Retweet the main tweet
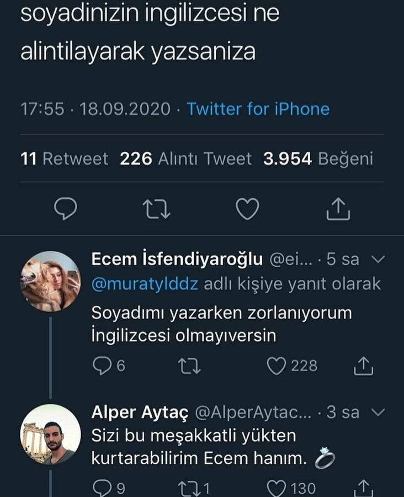The image size is (404, 497). pyautogui.click(x=157, y=209)
